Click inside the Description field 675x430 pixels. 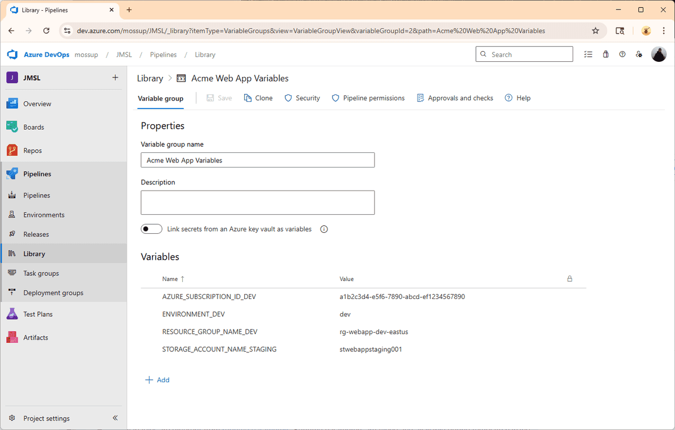(257, 202)
